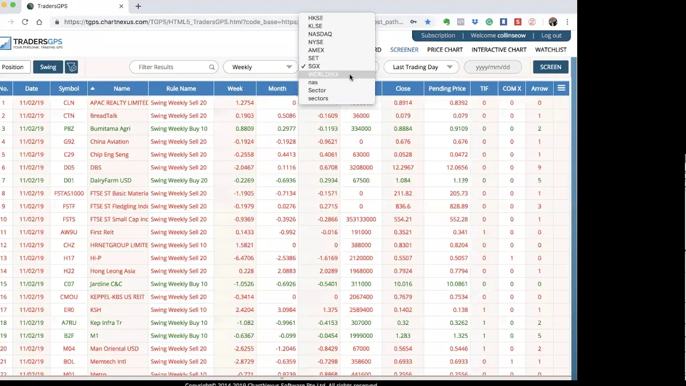Click the yyyy/mm/dd date field

coord(493,67)
